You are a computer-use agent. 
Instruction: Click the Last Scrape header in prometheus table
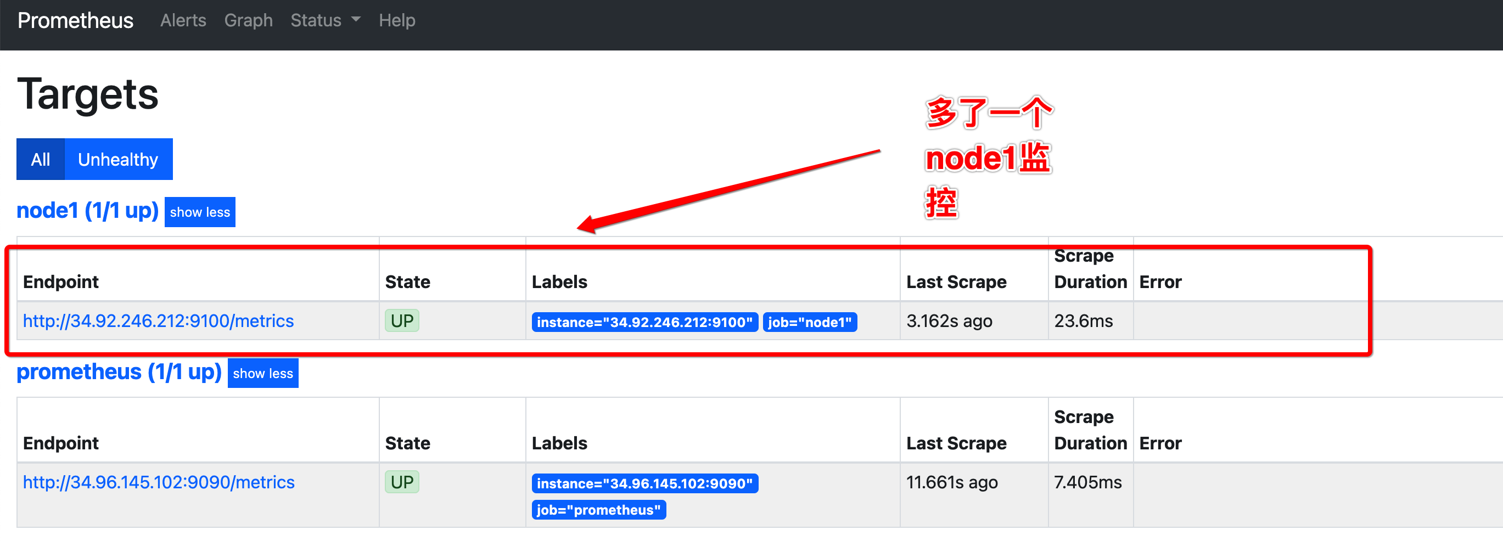pyautogui.click(x=956, y=443)
